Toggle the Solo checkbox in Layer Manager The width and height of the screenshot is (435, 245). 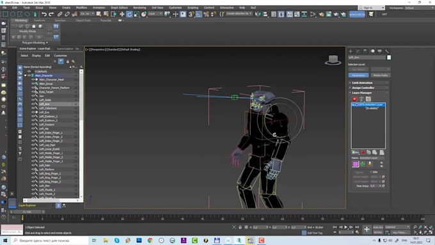tap(371, 172)
